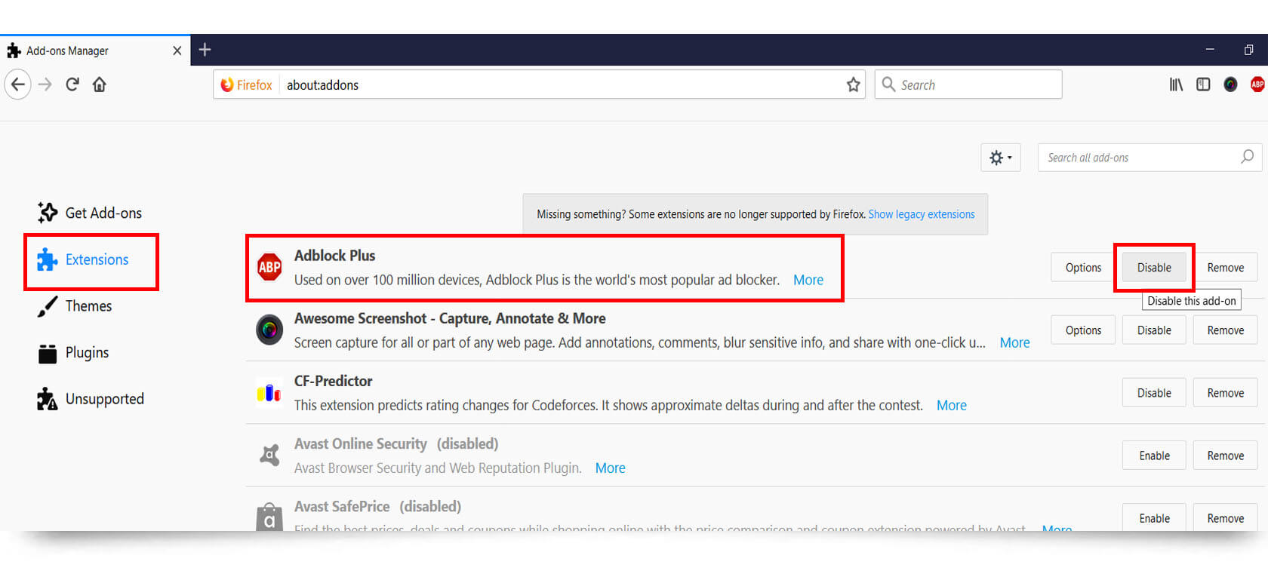The width and height of the screenshot is (1268, 586).
Task: Open the add-ons tools gear menu
Action: [1001, 158]
